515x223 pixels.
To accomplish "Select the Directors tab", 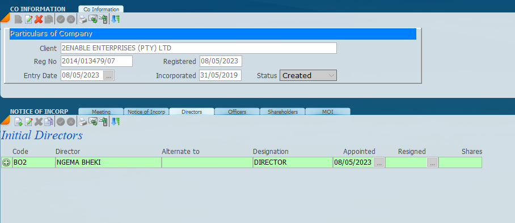I will (x=192, y=111).
